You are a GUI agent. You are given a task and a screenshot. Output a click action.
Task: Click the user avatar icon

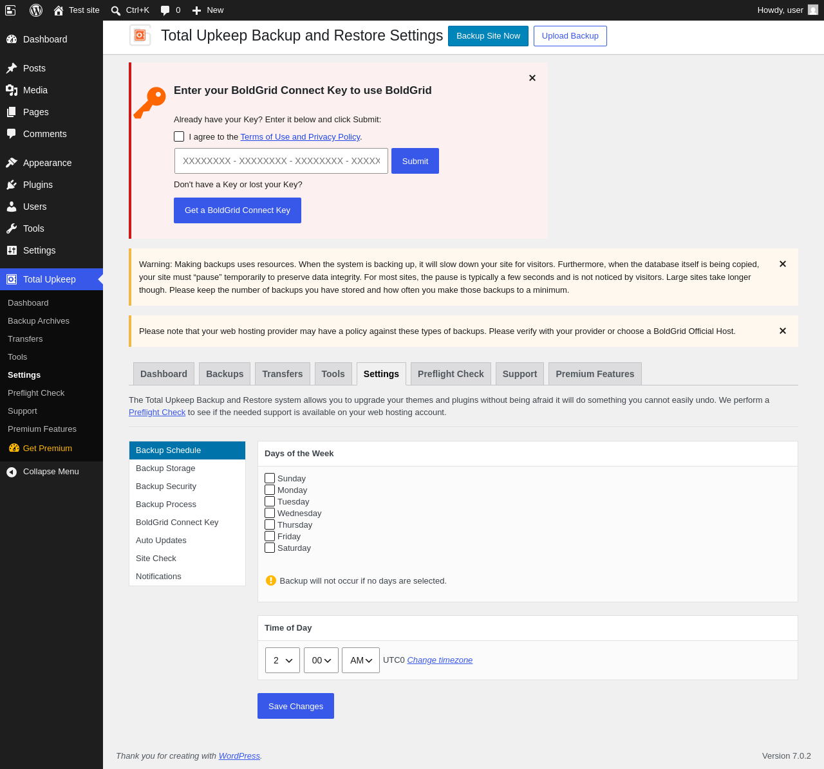coord(813,10)
